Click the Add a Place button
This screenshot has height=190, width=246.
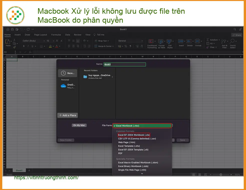67,115
